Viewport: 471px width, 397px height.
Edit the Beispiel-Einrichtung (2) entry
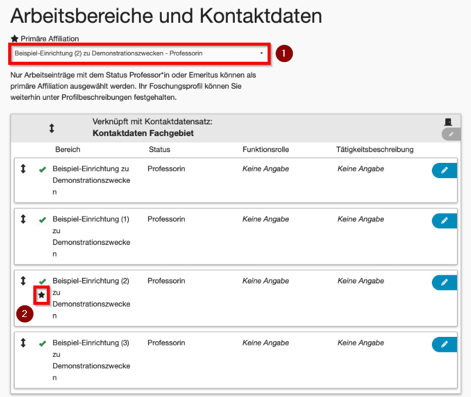444,283
